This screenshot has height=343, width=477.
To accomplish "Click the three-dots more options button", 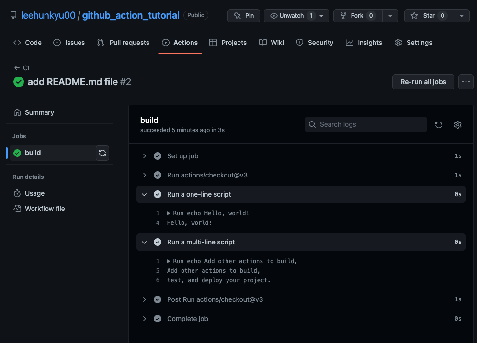I will point(466,82).
